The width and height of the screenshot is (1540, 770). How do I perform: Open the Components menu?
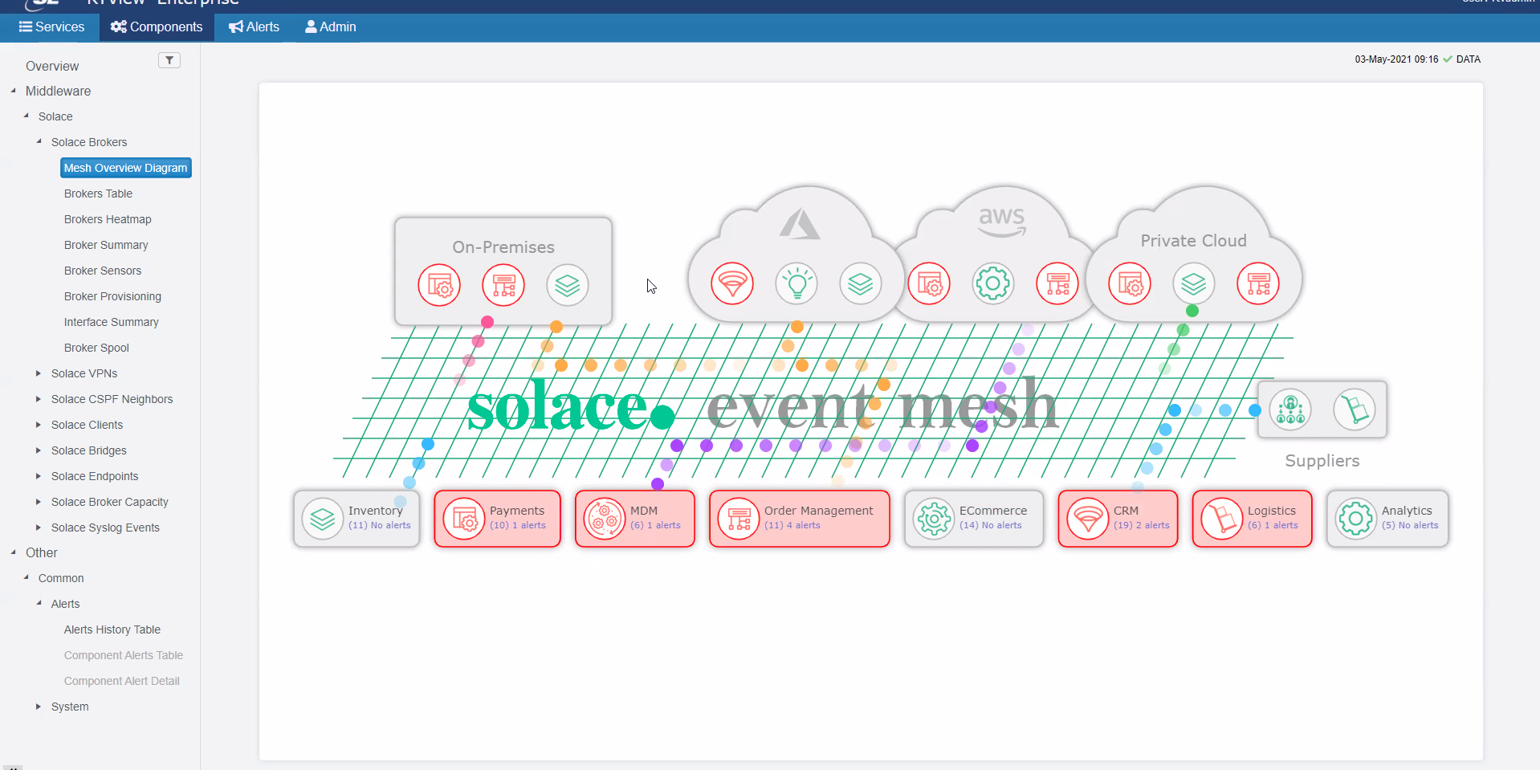point(156,26)
